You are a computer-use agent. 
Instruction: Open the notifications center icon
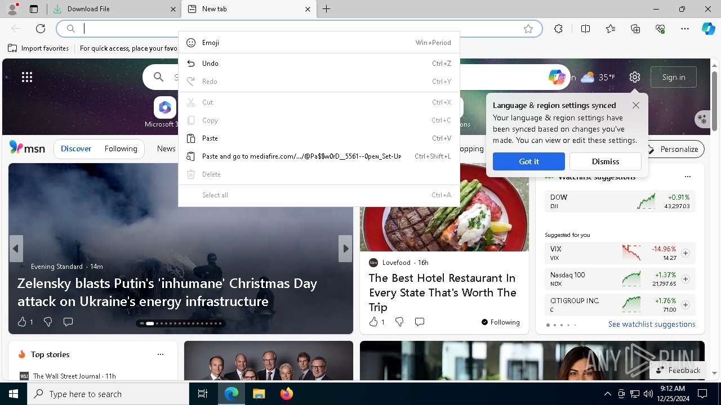[x=702, y=394]
